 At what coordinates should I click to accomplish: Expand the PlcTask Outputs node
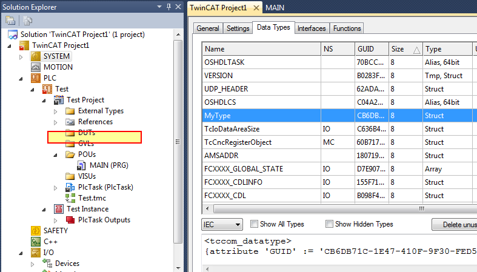pos(55,221)
